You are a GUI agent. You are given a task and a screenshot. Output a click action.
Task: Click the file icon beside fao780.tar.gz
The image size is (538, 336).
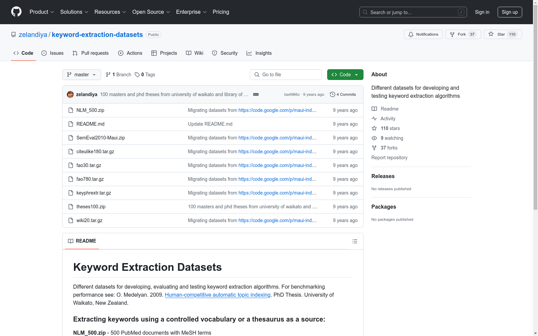click(x=71, y=179)
